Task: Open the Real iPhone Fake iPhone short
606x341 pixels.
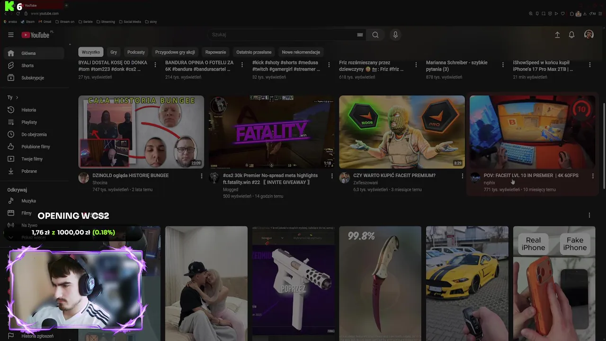Action: (x=554, y=284)
